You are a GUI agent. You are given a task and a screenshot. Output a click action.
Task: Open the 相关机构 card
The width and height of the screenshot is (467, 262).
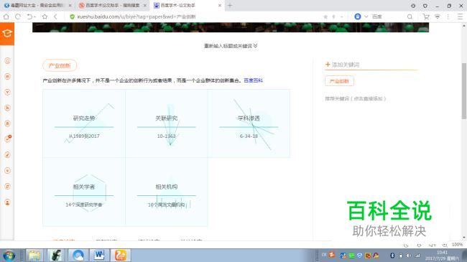click(167, 192)
